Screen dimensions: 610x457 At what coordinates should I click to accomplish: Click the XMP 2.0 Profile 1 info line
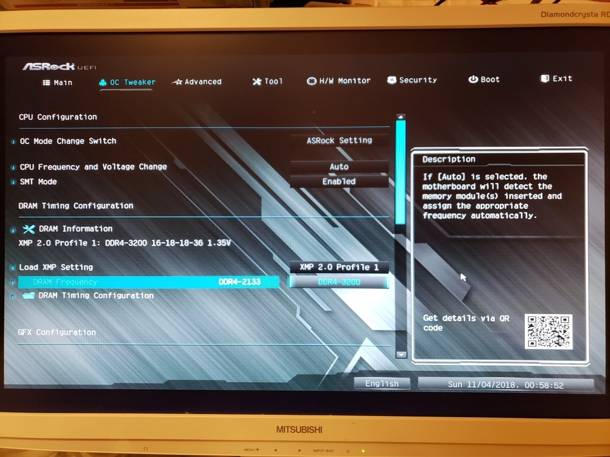coord(125,243)
